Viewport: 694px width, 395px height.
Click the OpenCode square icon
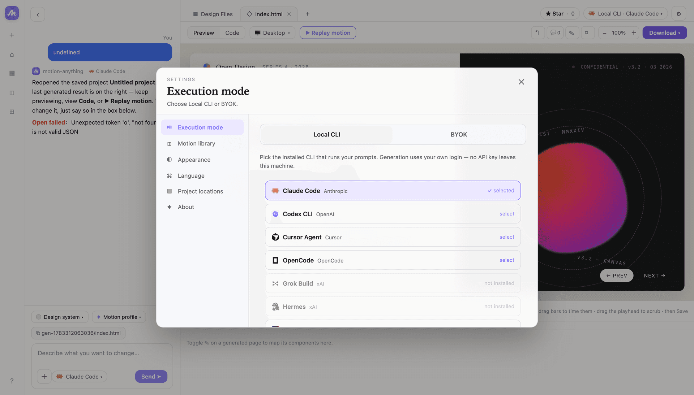pos(275,260)
